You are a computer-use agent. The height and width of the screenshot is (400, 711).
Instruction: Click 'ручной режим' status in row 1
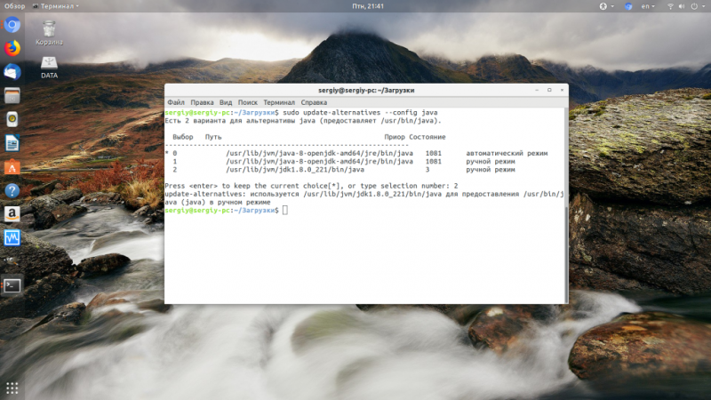491,162
